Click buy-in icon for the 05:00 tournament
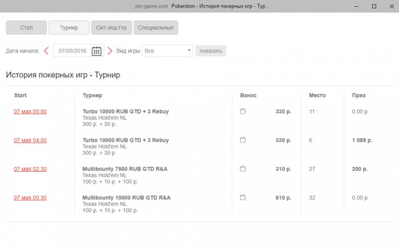The image size is (399, 248). pos(243,111)
